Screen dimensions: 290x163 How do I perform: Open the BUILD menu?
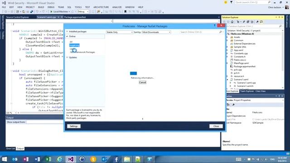pyautogui.click(x=41, y=7)
